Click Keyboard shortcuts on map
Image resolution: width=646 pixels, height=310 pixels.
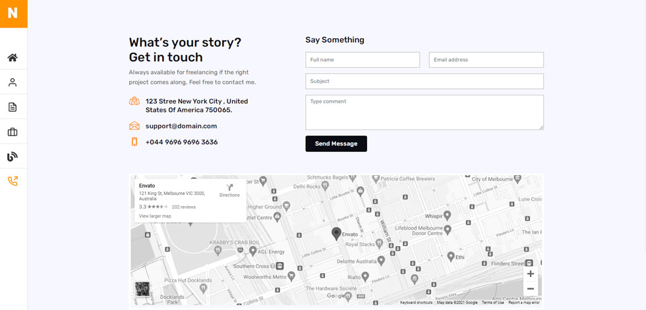click(x=416, y=303)
